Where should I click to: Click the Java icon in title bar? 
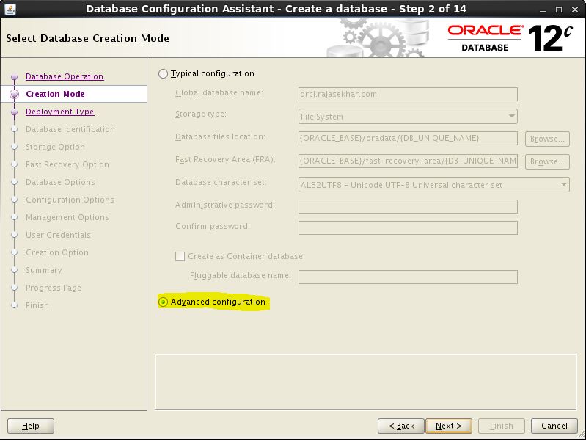point(10,9)
